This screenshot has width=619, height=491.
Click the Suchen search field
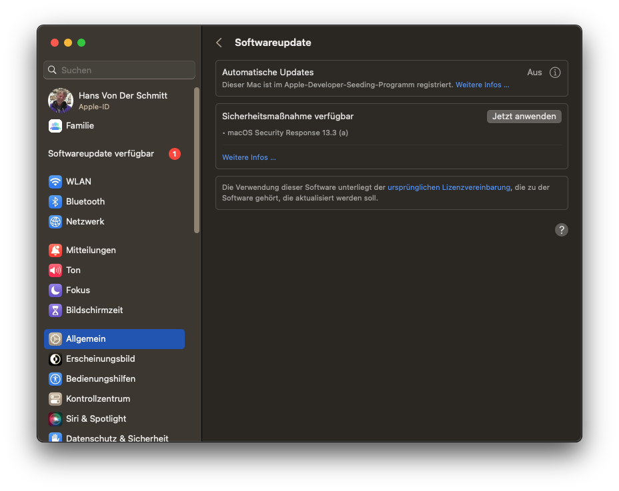[120, 70]
